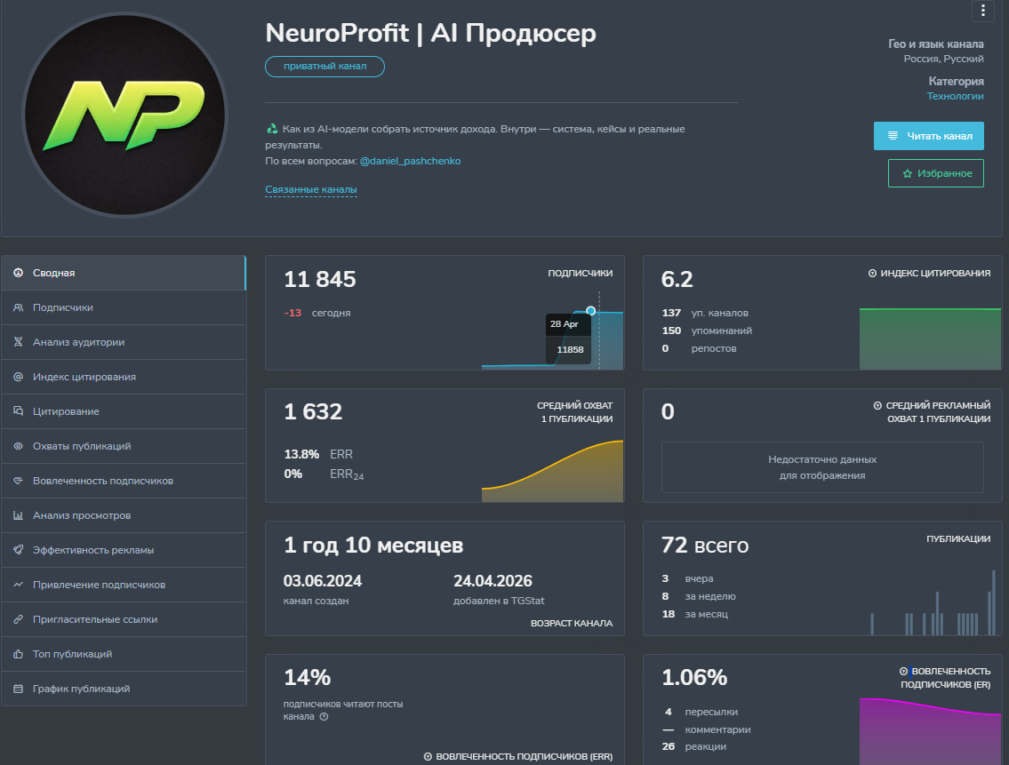
Task: Click the '150 упоминаний' row
Action: 708,331
